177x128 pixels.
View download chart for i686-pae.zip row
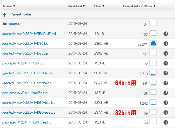coord(153,112)
